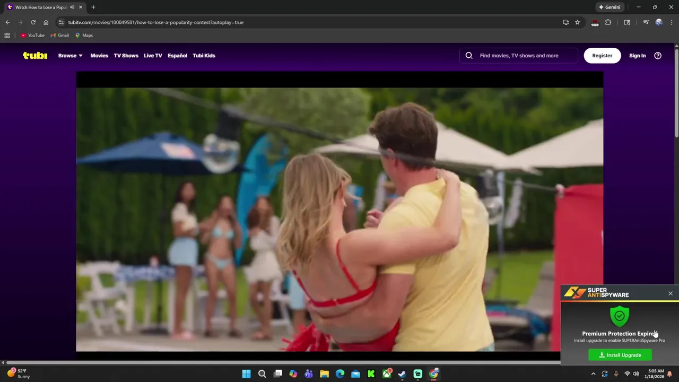Open the TV Shows section
This screenshot has height=382, width=679.
[x=126, y=55]
